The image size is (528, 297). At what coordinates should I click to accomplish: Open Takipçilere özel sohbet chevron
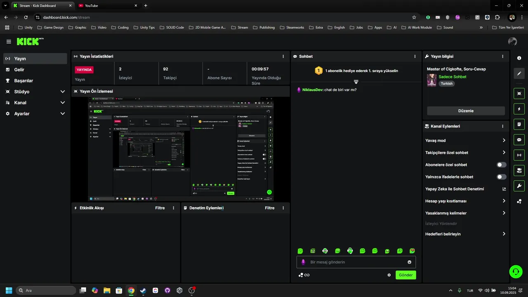504,153
